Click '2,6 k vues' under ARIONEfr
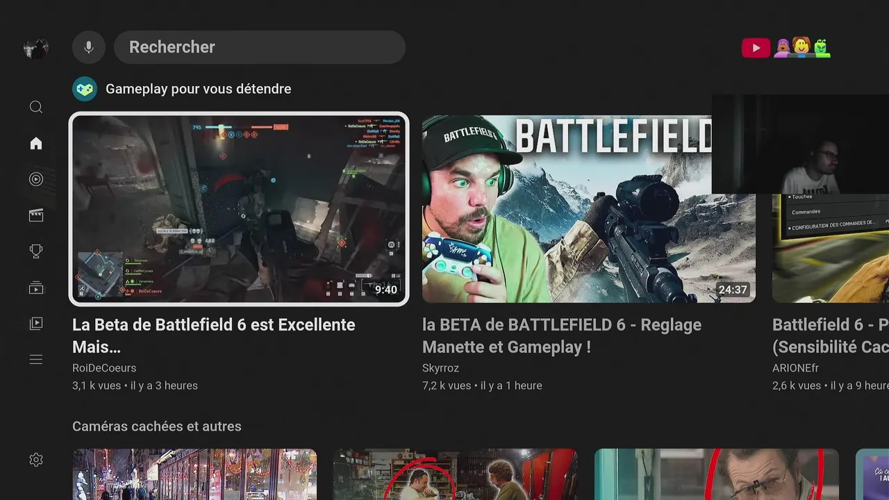The image size is (889, 500). (797, 385)
